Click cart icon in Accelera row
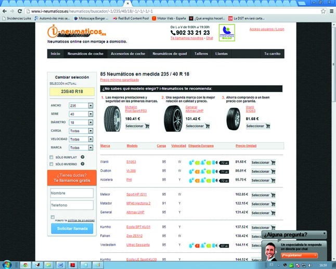Screen dimensions: 336x269 273,180
